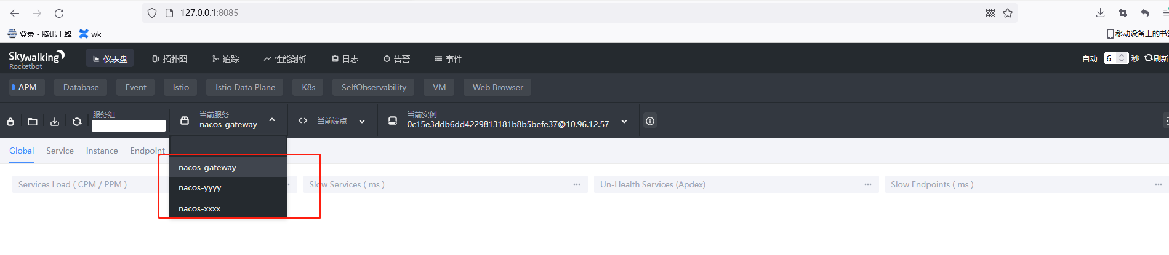The width and height of the screenshot is (1169, 255).
Task: Click the search field in the service dropdown
Action: 228,146
